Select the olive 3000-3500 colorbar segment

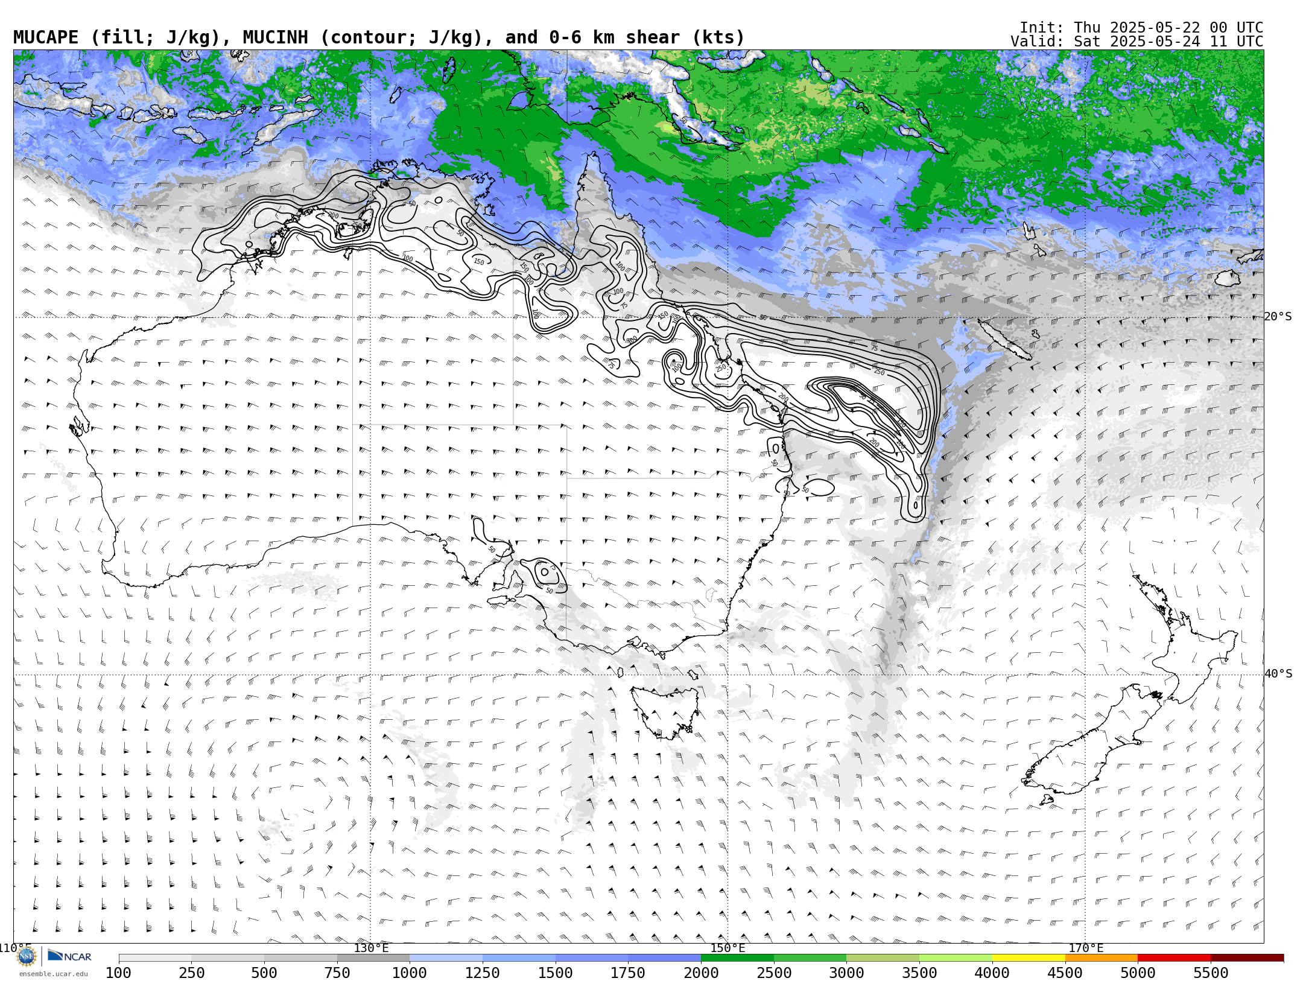883,958
